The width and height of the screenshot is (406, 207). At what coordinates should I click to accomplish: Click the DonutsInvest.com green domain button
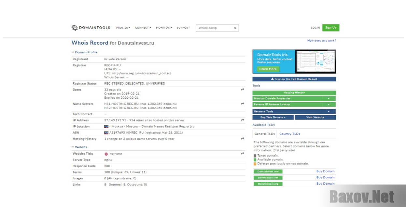[268, 172]
